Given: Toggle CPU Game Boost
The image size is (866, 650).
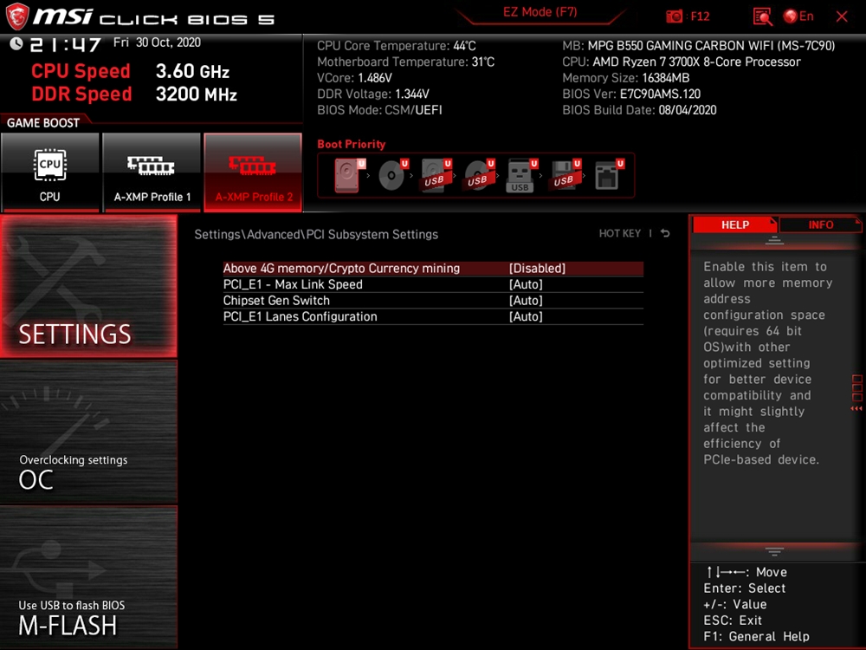Looking at the screenshot, I should coord(50,172).
